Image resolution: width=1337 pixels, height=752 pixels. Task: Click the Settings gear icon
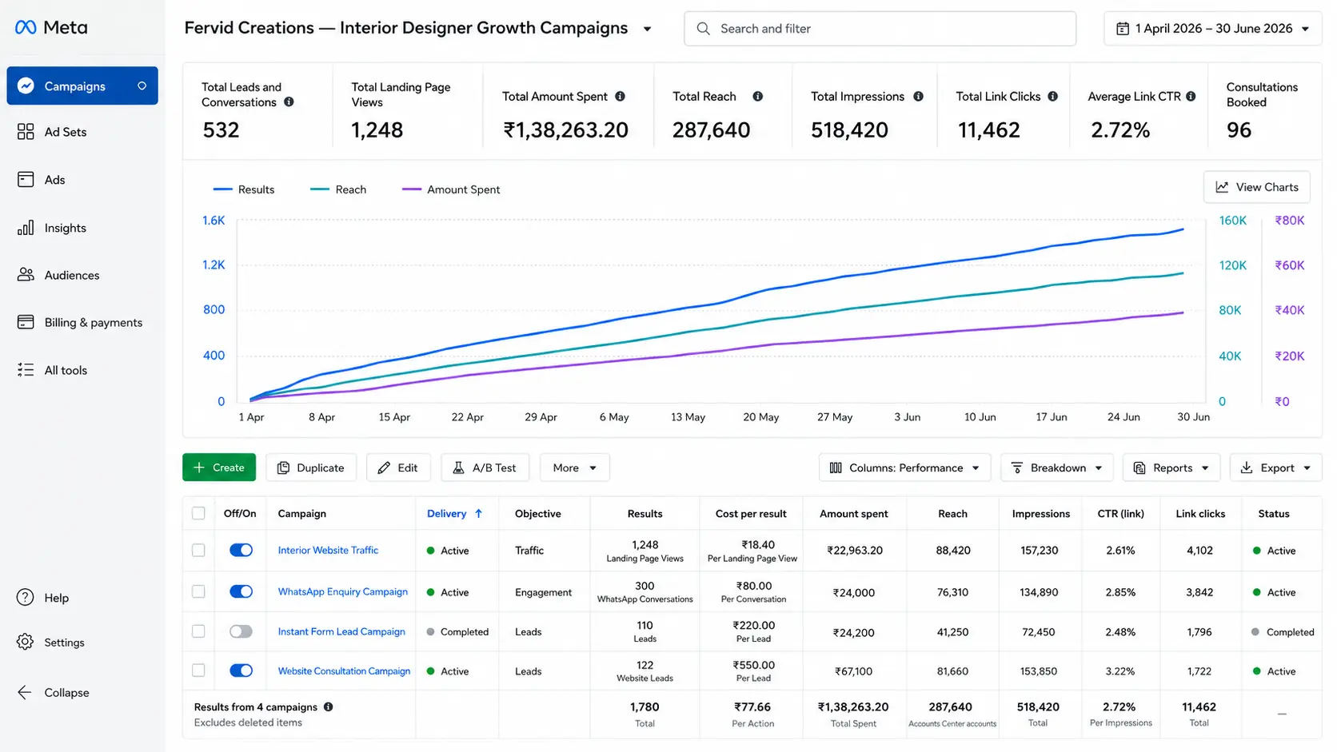point(26,643)
